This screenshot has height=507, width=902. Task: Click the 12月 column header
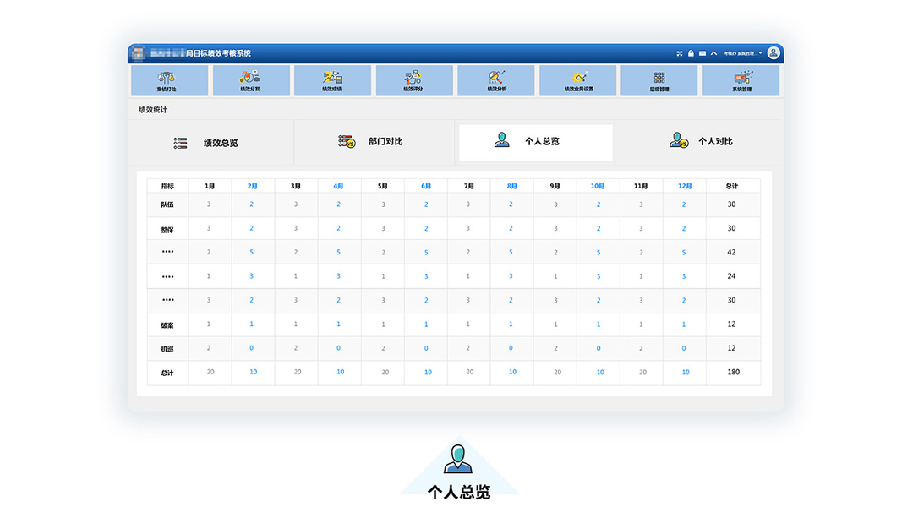pos(685,186)
